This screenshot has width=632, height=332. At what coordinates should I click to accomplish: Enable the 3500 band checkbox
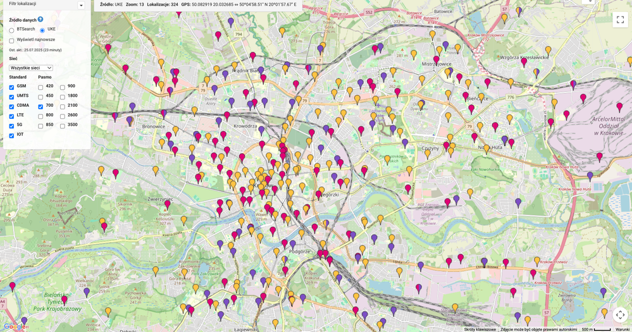click(x=63, y=126)
